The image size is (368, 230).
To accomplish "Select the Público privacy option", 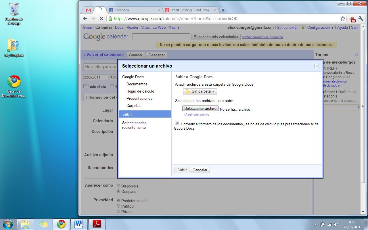I will coord(118,206).
